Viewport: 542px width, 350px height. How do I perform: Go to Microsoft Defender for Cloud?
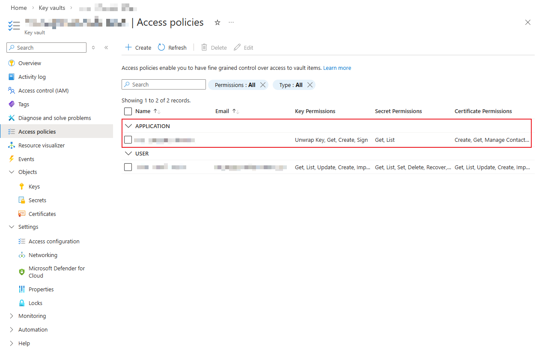pyautogui.click(x=57, y=272)
